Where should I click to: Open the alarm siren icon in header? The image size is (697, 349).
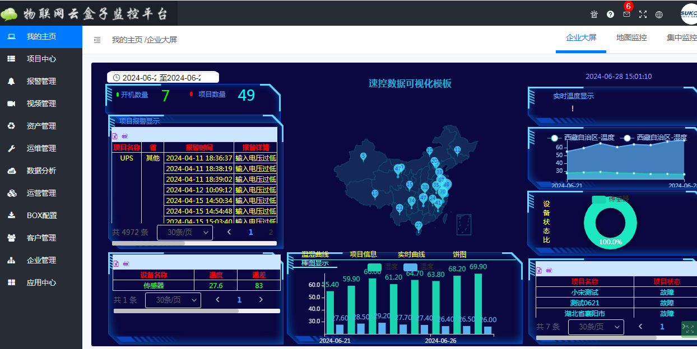(x=594, y=15)
